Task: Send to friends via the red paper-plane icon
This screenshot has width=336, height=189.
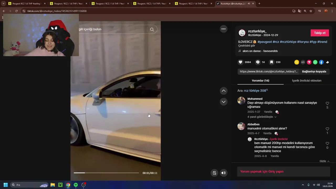Action: coord(309,62)
